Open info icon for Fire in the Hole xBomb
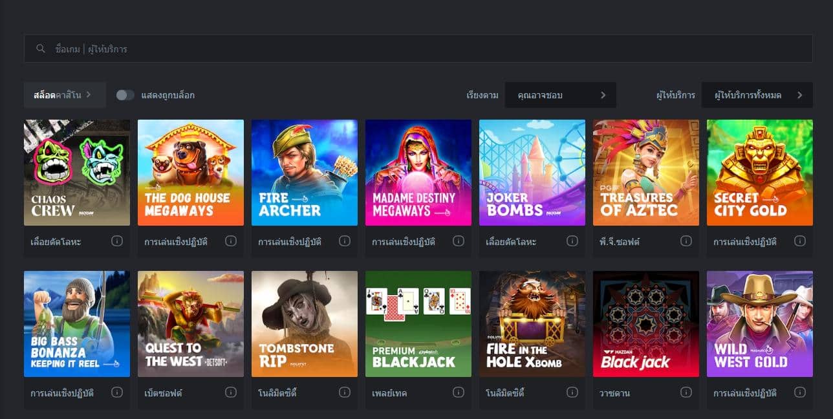833x419 pixels. 572,392
